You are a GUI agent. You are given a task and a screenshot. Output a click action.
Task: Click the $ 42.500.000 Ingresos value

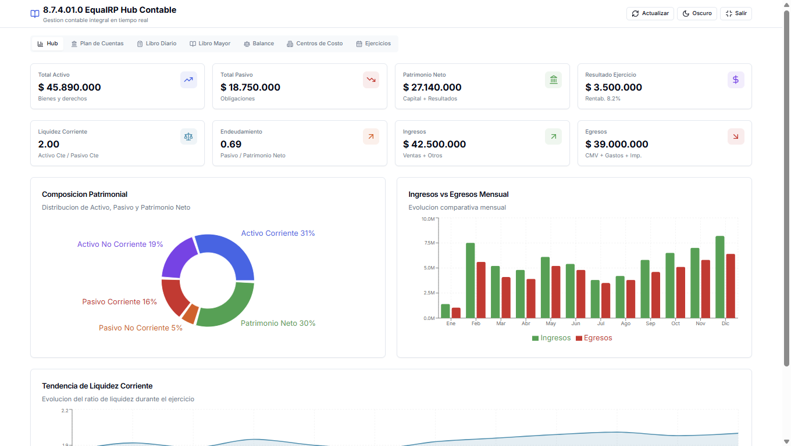(x=434, y=144)
